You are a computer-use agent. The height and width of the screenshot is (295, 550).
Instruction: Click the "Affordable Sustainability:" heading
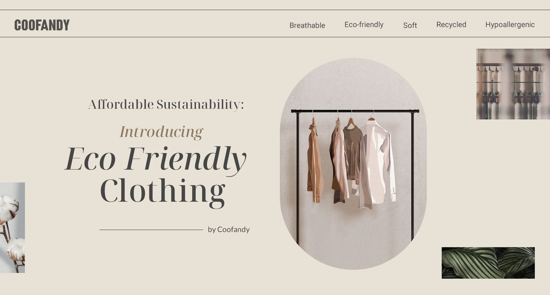point(166,104)
